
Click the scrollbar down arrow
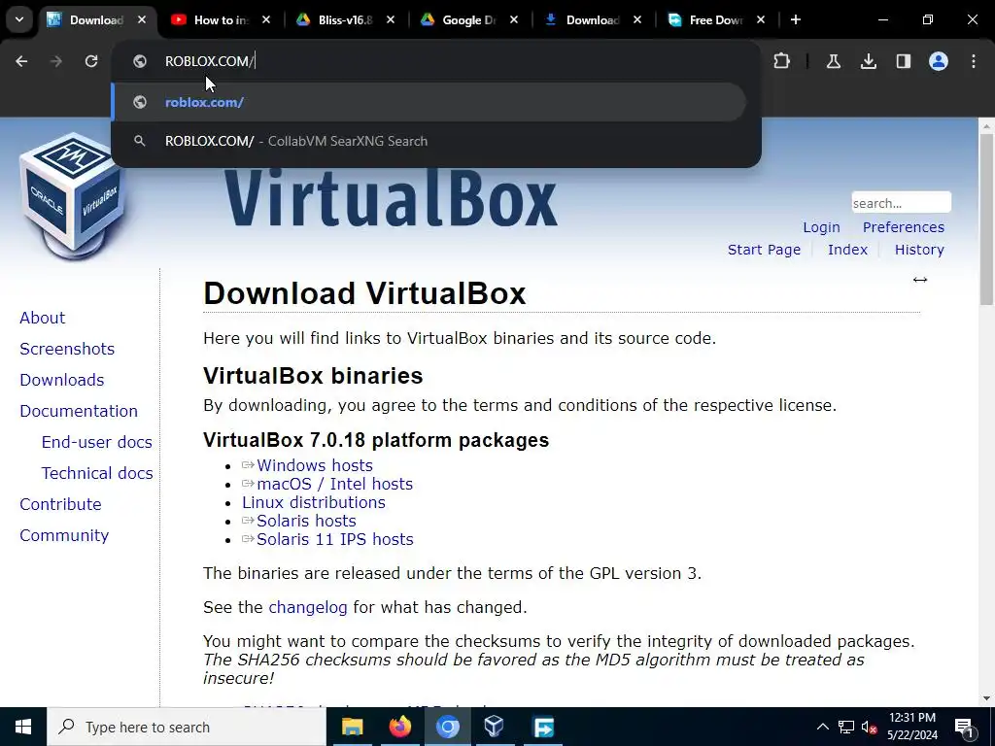(985, 698)
